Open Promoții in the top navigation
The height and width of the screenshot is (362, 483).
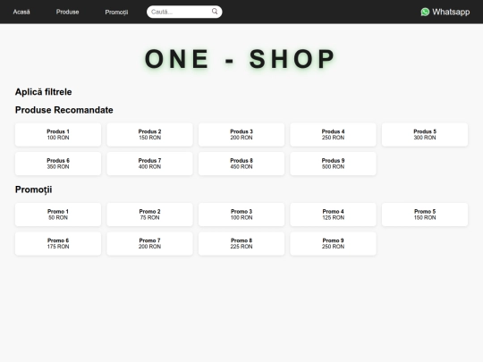pos(116,12)
